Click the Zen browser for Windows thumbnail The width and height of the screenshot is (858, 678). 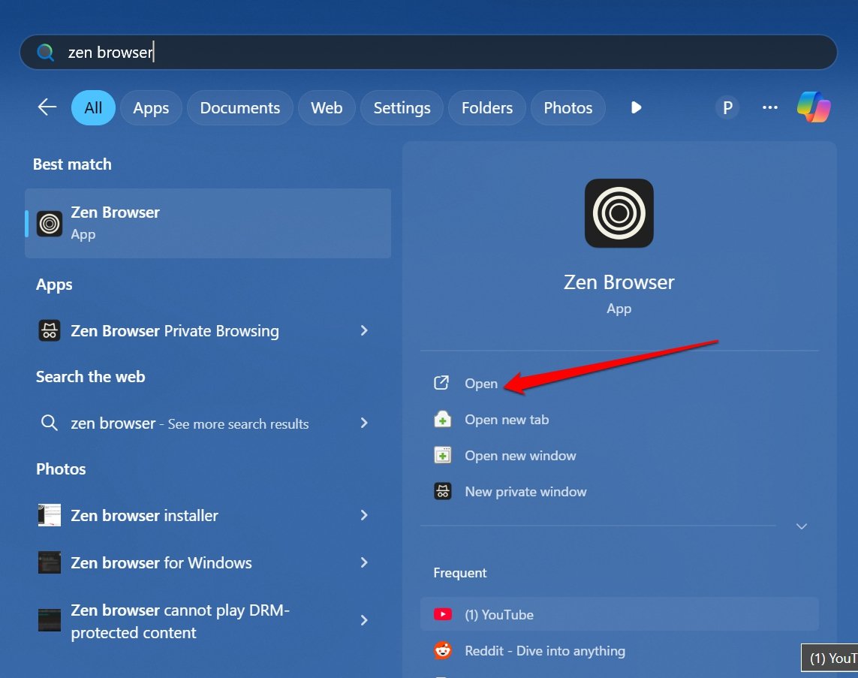tap(50, 562)
